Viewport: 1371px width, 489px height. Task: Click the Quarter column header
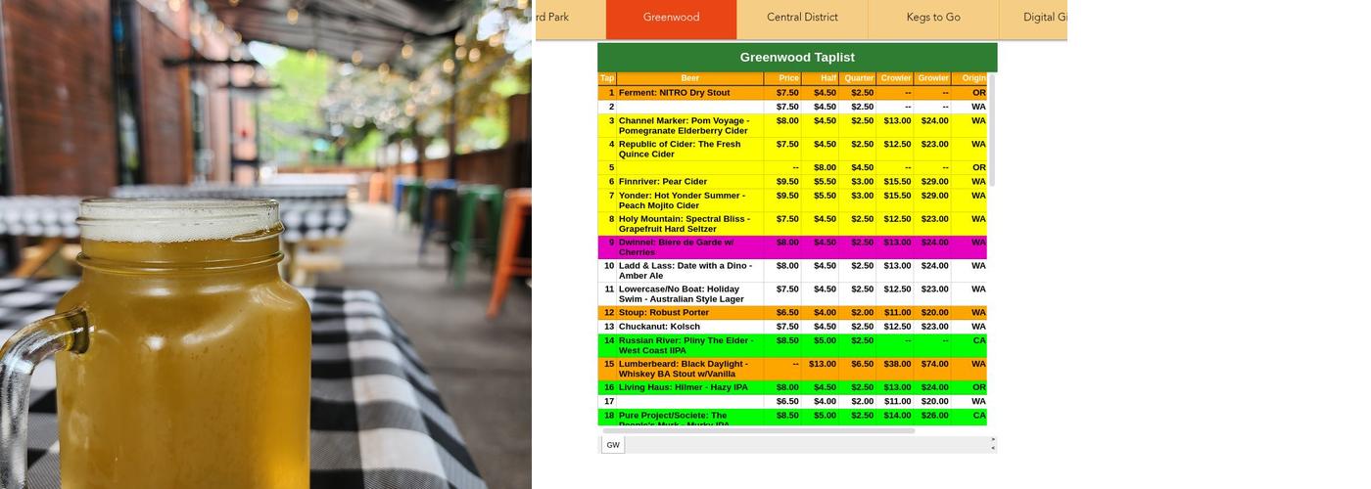[857, 78]
